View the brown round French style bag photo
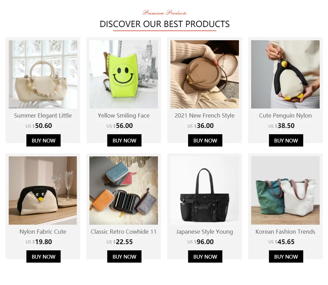This screenshot has height=285, width=328. 205,74
